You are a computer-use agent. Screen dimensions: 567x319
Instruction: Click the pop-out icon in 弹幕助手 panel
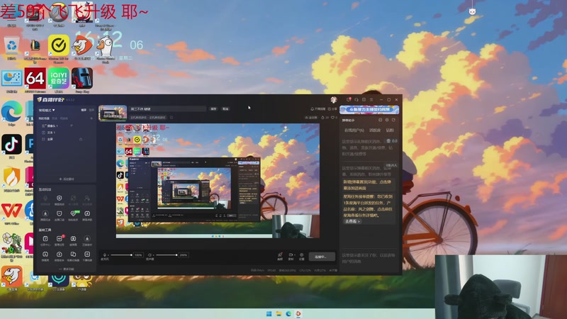[381, 120]
